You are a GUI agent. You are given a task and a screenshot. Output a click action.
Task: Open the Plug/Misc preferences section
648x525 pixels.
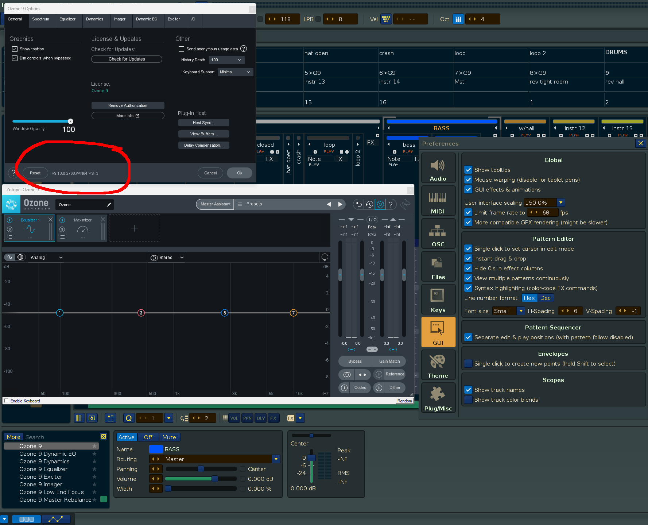(438, 398)
